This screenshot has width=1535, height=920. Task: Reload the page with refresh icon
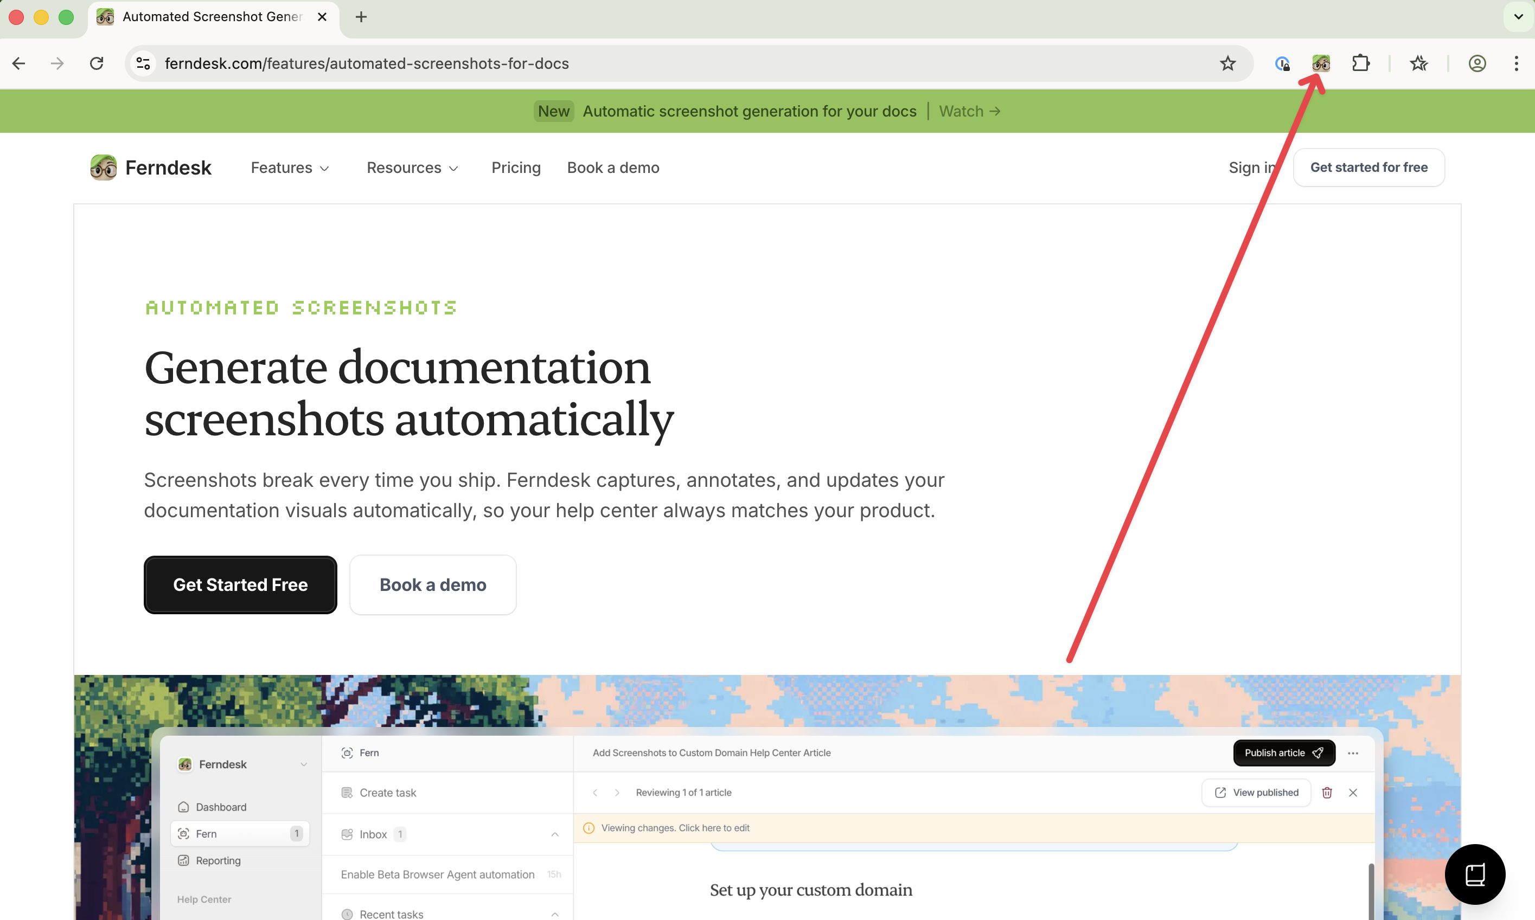97,63
